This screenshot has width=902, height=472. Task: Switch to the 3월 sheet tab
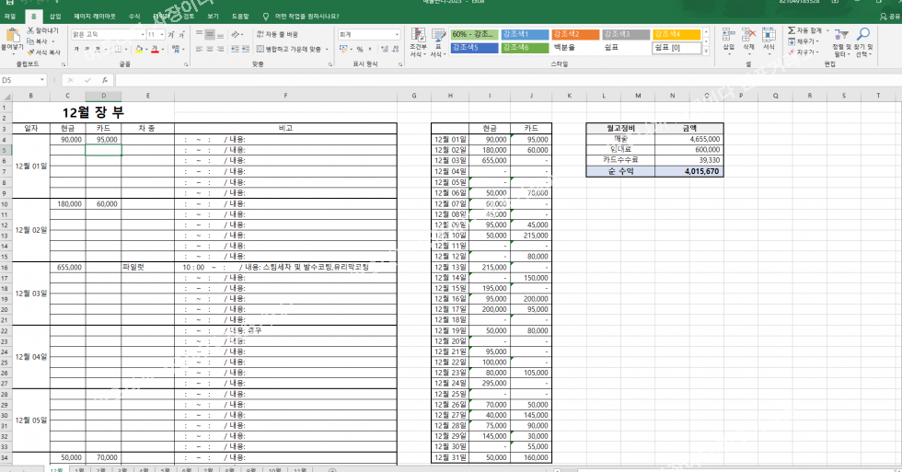click(122, 468)
